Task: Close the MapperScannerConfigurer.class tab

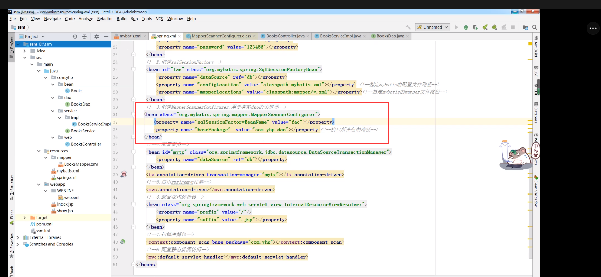Action: click(x=254, y=36)
